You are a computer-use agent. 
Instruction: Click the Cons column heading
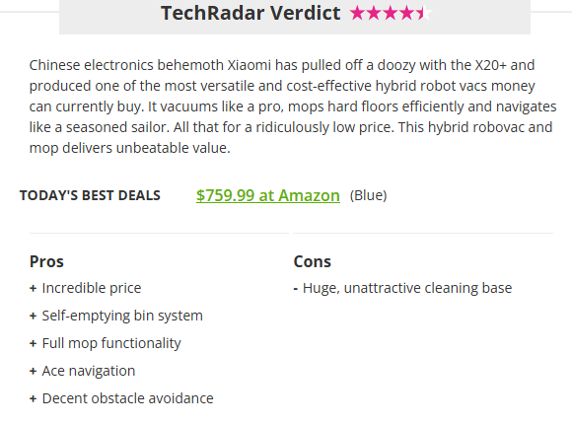(313, 261)
